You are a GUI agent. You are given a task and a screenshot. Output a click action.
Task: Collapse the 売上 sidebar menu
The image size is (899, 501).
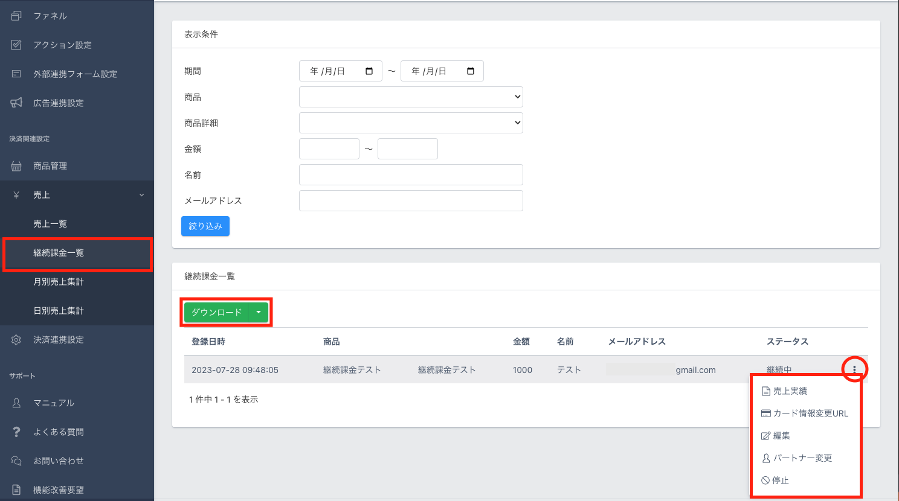[x=141, y=195]
